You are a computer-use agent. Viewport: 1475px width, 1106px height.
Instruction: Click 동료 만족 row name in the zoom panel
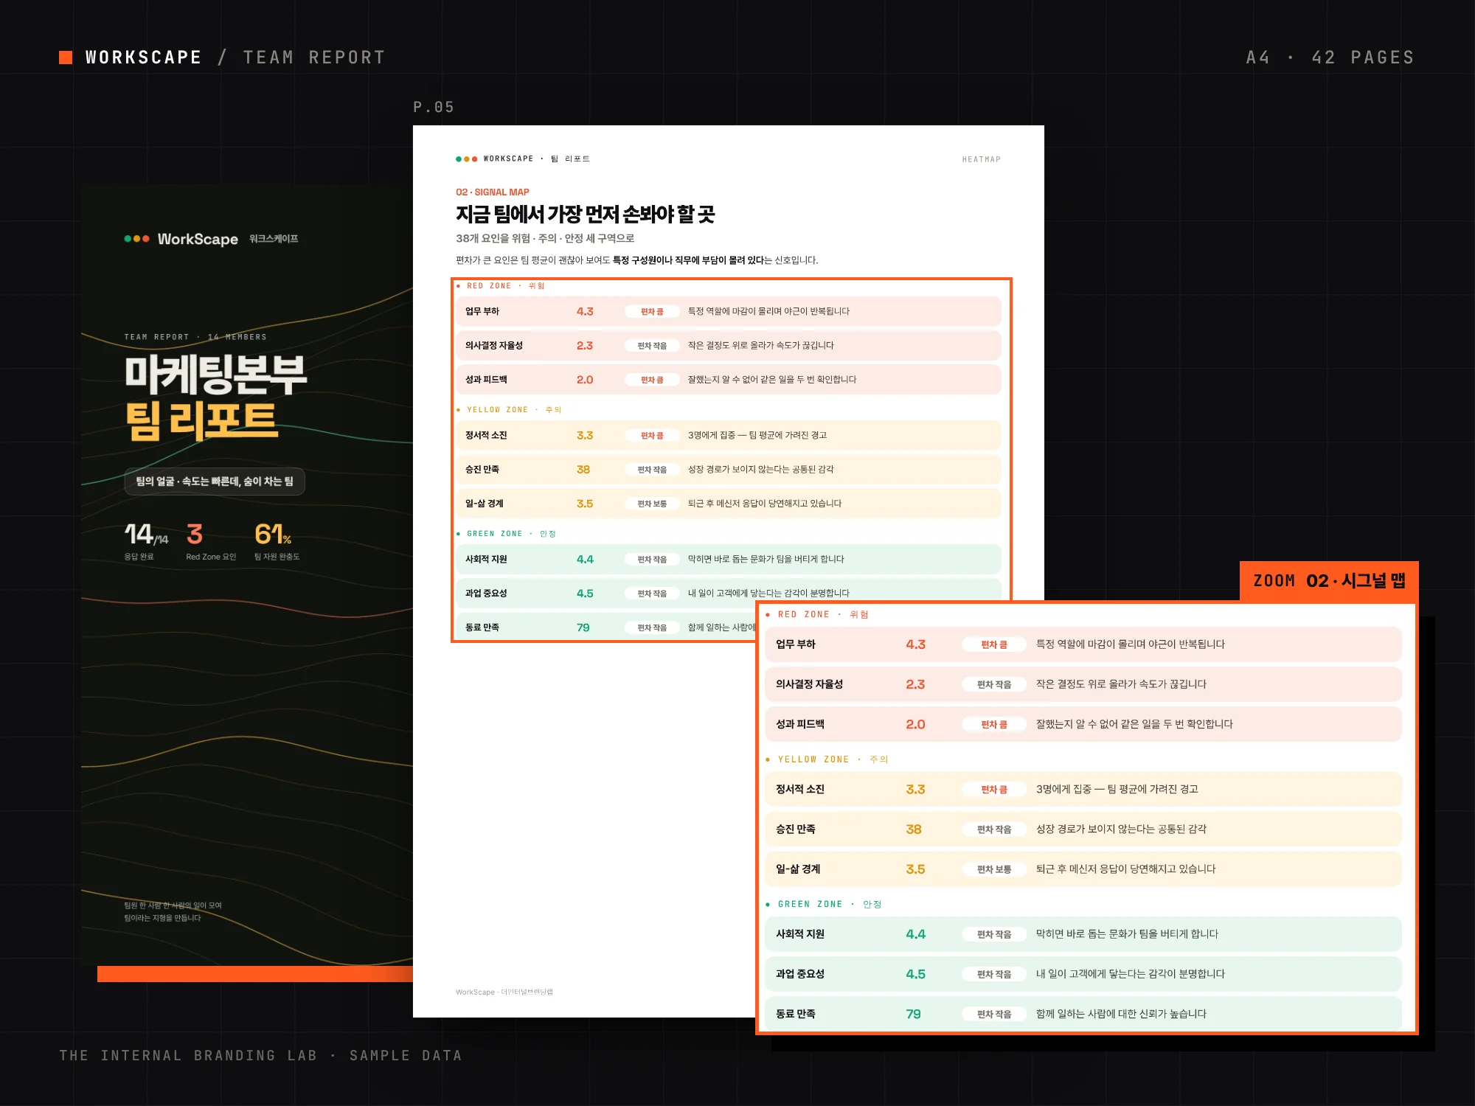coord(796,1014)
